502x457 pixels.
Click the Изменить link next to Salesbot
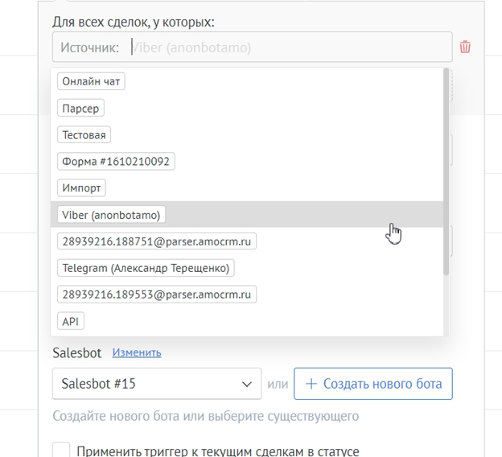tap(137, 352)
